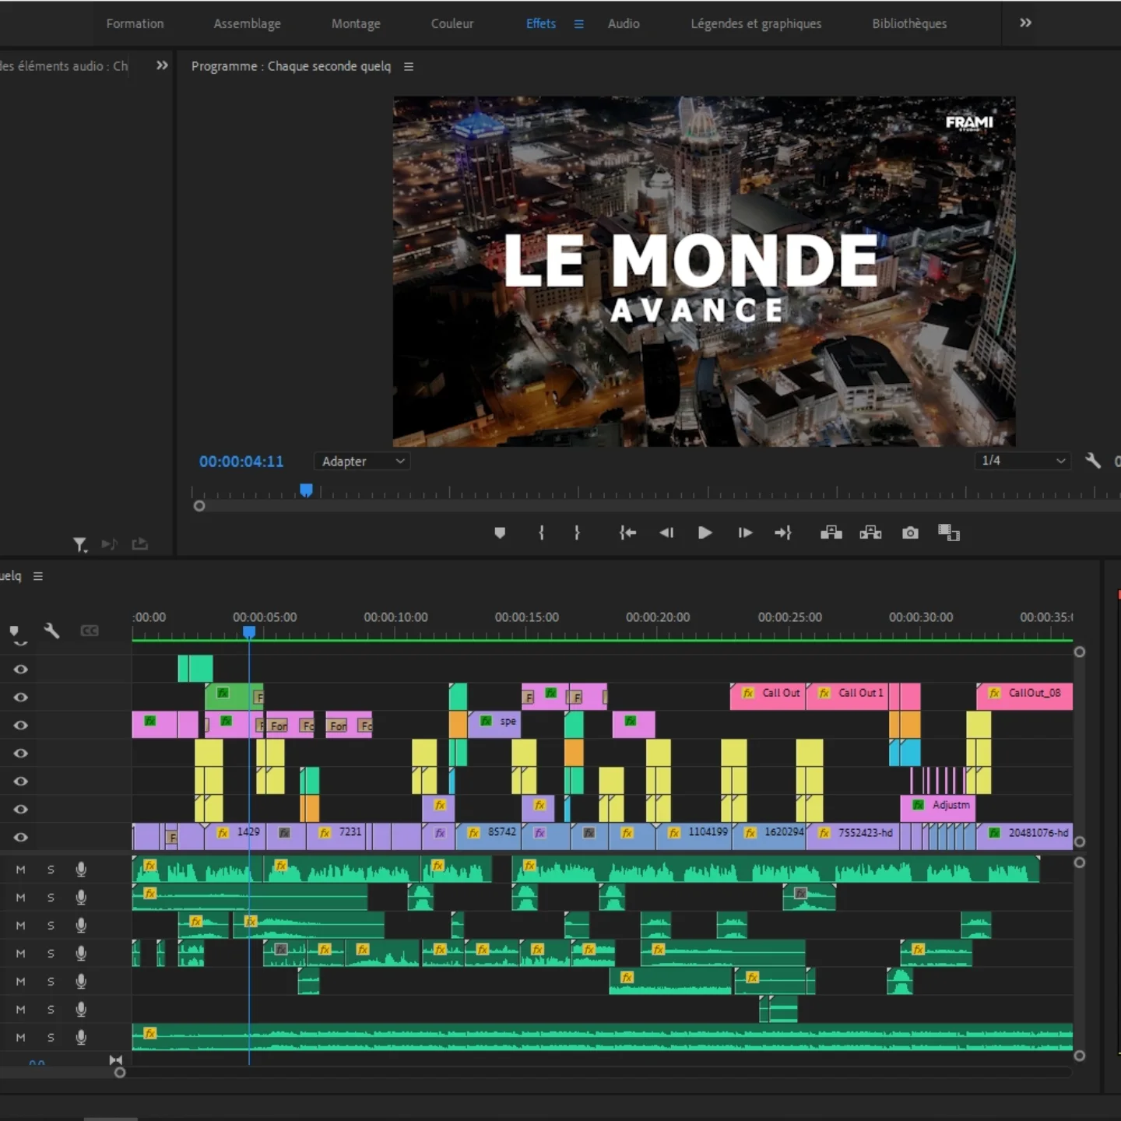Click the timeline playhead marker
The height and width of the screenshot is (1121, 1121).
coord(249,632)
